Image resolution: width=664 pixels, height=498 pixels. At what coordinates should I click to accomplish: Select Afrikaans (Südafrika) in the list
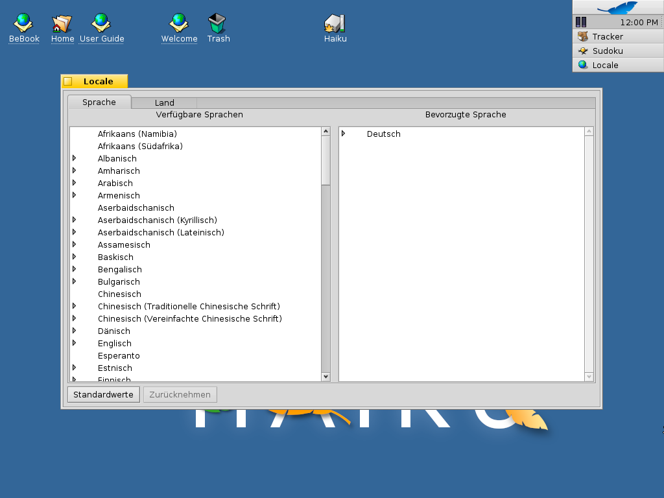click(x=196, y=146)
